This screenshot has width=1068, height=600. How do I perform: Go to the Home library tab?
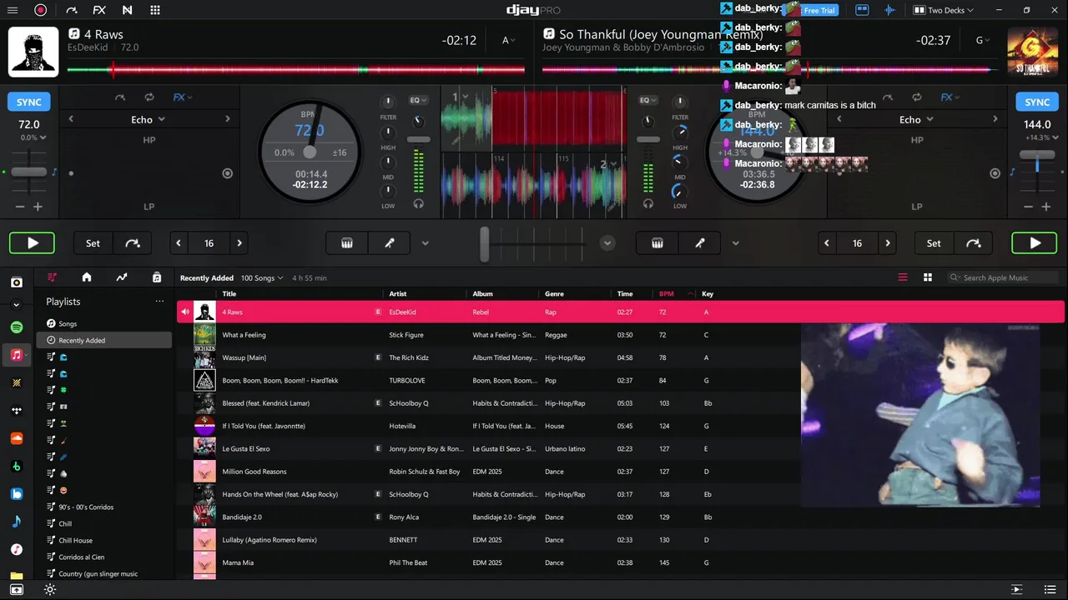click(x=87, y=277)
